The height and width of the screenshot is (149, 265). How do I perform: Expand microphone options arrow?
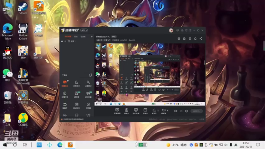158,111
